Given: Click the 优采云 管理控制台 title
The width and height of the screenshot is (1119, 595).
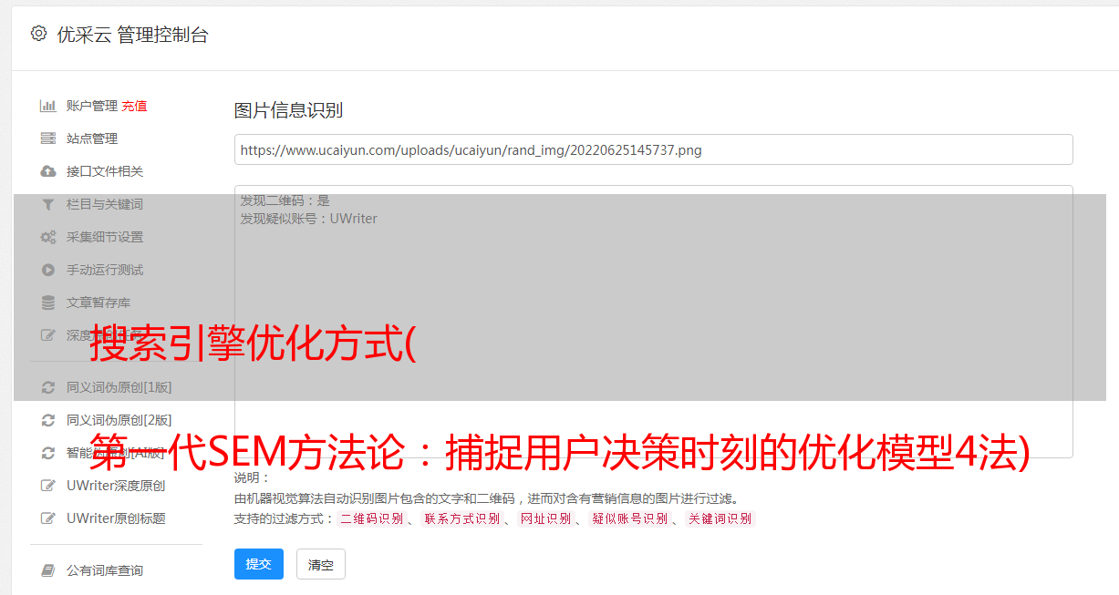Looking at the screenshot, I should pos(132,35).
